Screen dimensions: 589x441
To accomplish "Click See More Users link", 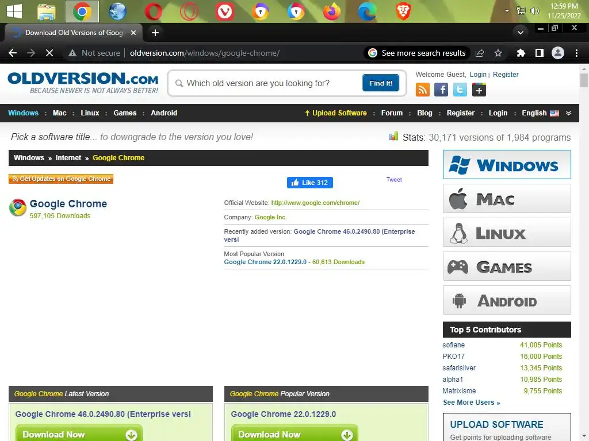I will click(472, 403).
